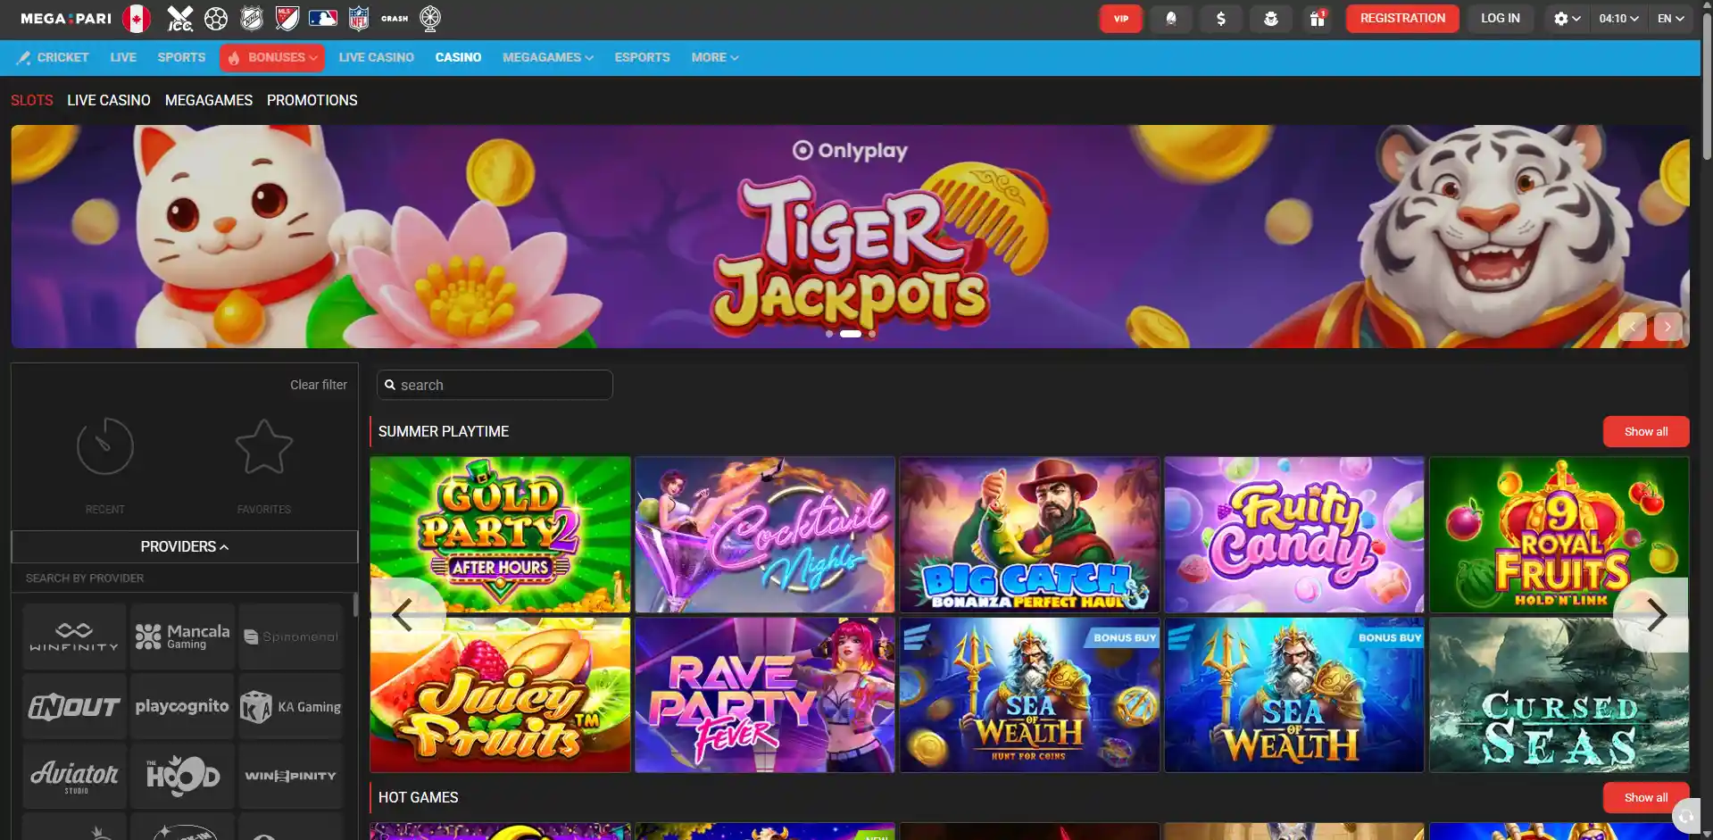Click the Search by provider field
Viewport: 1713px width, 840px height.
coord(185,578)
